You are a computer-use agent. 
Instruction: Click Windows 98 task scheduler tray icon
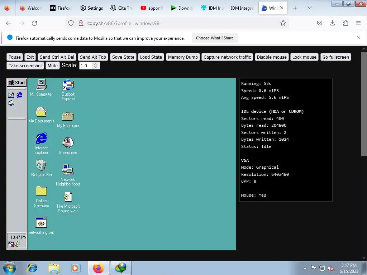(11, 244)
